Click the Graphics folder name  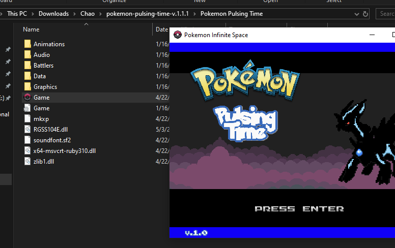pyautogui.click(x=45, y=87)
